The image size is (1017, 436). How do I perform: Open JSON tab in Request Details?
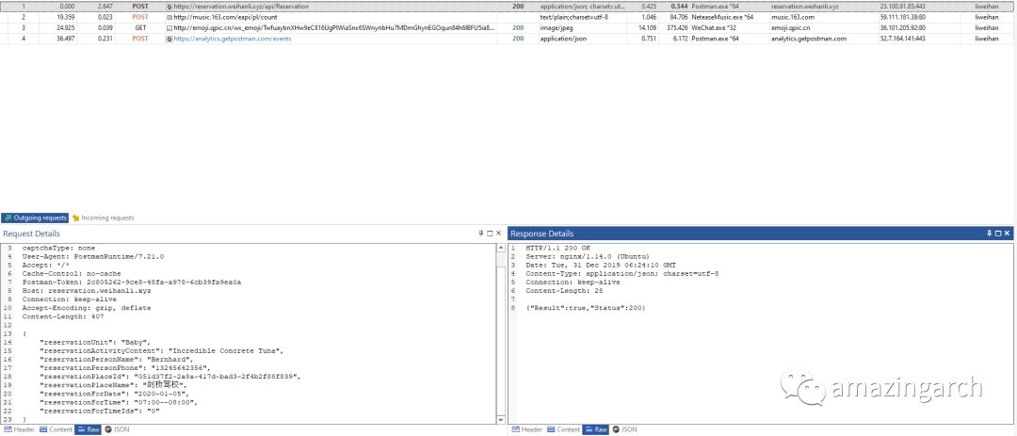point(117,429)
